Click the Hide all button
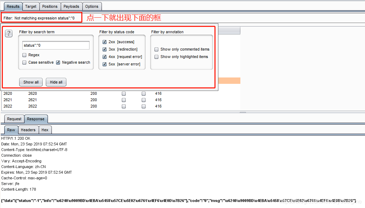The width and height of the screenshot is (365, 208). pyautogui.click(x=56, y=82)
